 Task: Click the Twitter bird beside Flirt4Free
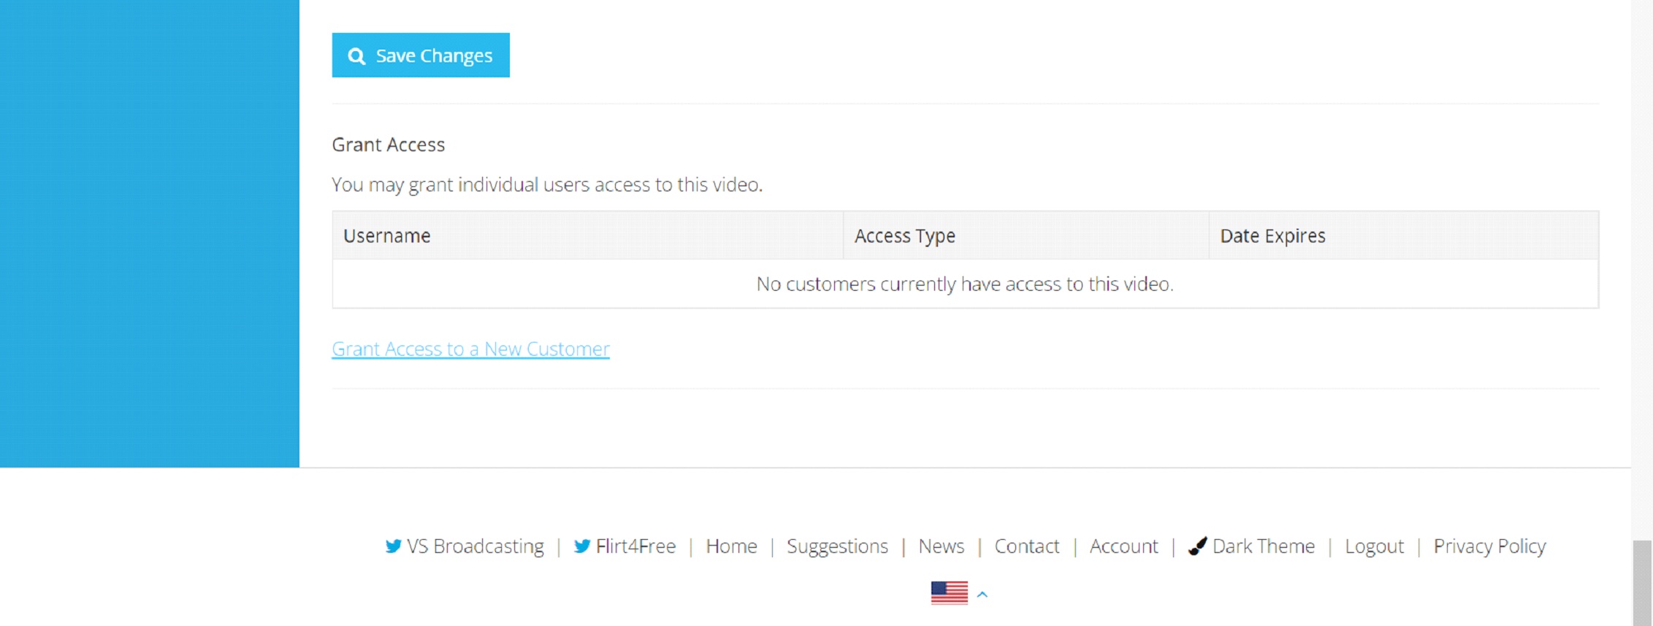[x=581, y=546]
